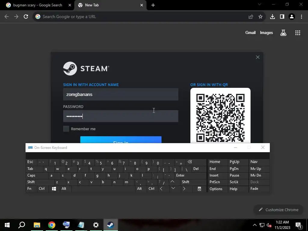Tap the menu key on On-Screen Keyboard
Viewport: 308px width, 231px height.
[199, 189]
